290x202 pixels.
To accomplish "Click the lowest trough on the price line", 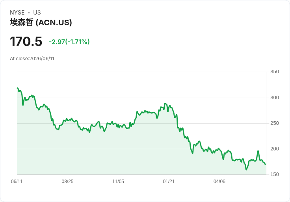I will pyautogui.click(x=246, y=169).
